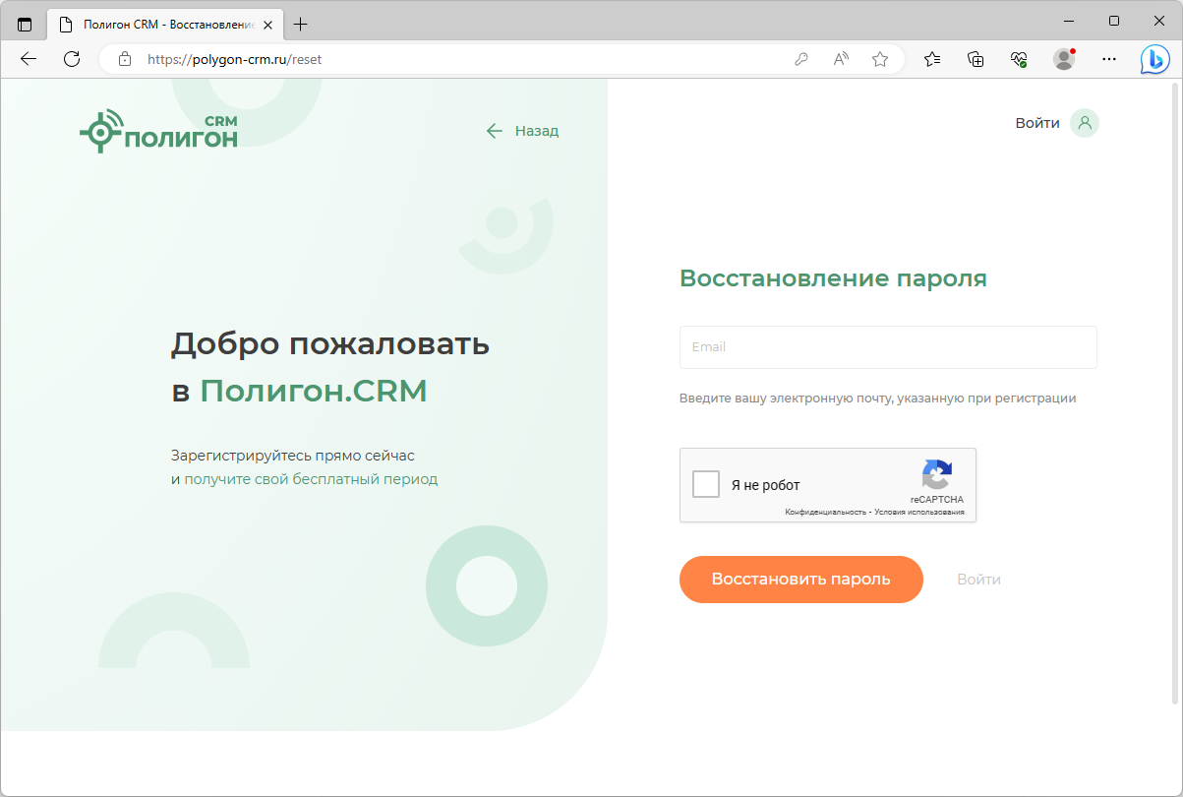
Task: Open Settings and more ellipsis menu
Action: (1109, 59)
